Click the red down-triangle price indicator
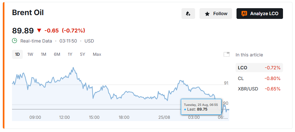This screenshot has height=132, width=295. click(x=39, y=30)
